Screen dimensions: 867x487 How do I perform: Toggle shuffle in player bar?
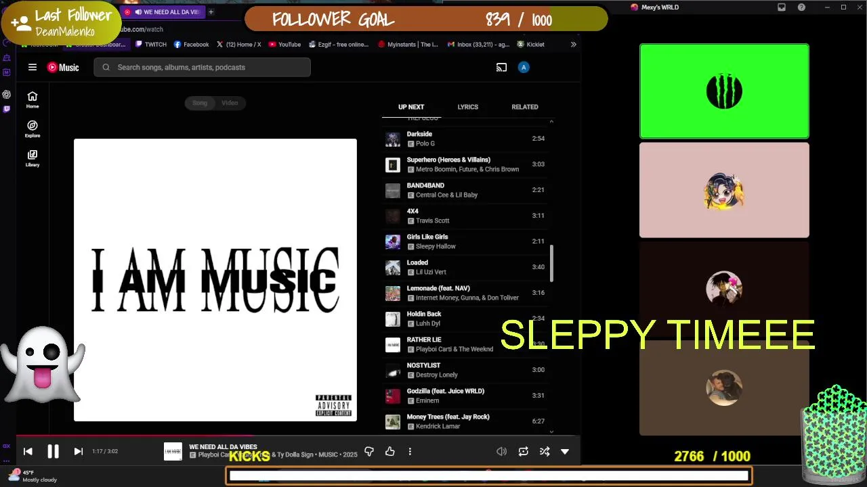[544, 451]
